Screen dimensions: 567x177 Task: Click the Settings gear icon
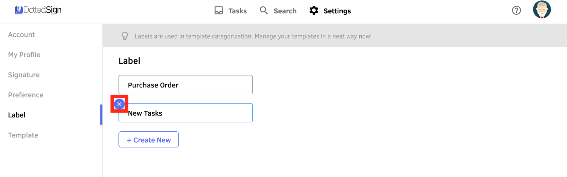pyautogui.click(x=314, y=10)
